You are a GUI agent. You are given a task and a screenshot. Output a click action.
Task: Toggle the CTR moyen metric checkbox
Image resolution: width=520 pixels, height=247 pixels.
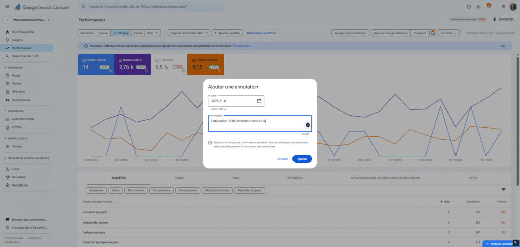(158, 59)
